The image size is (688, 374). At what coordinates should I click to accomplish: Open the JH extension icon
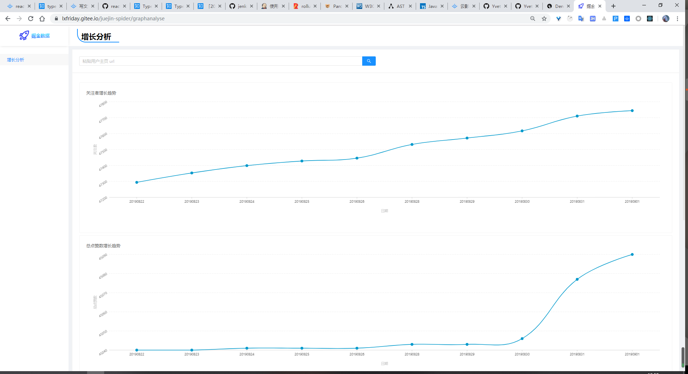click(593, 19)
